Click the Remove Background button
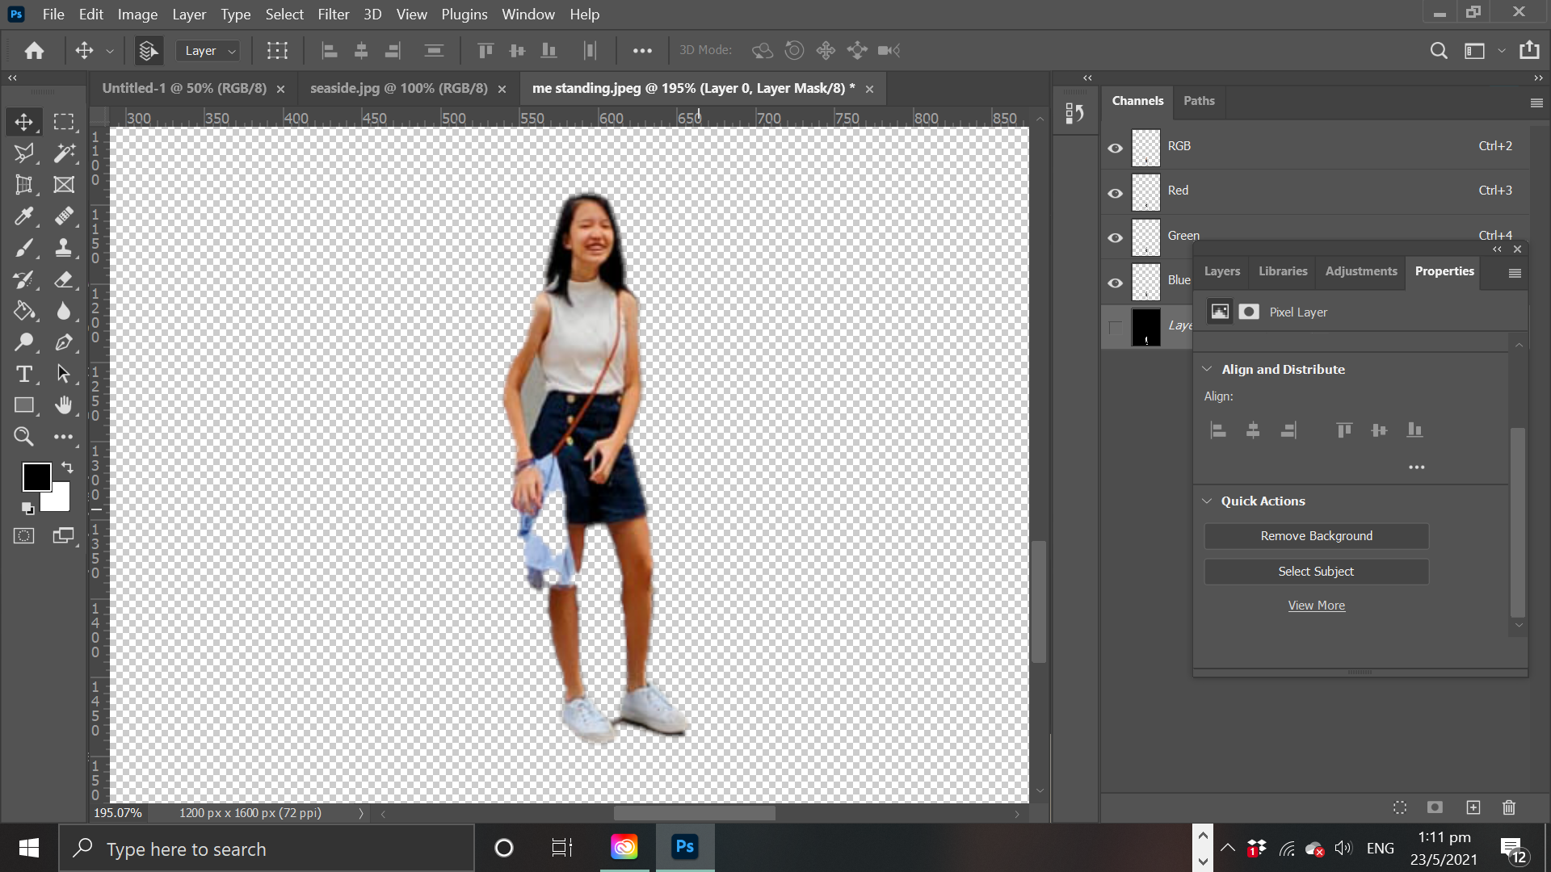This screenshot has width=1551, height=872. coord(1316,536)
